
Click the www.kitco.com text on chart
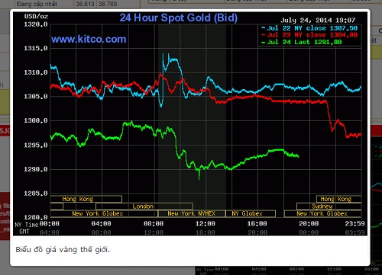[x=89, y=39]
